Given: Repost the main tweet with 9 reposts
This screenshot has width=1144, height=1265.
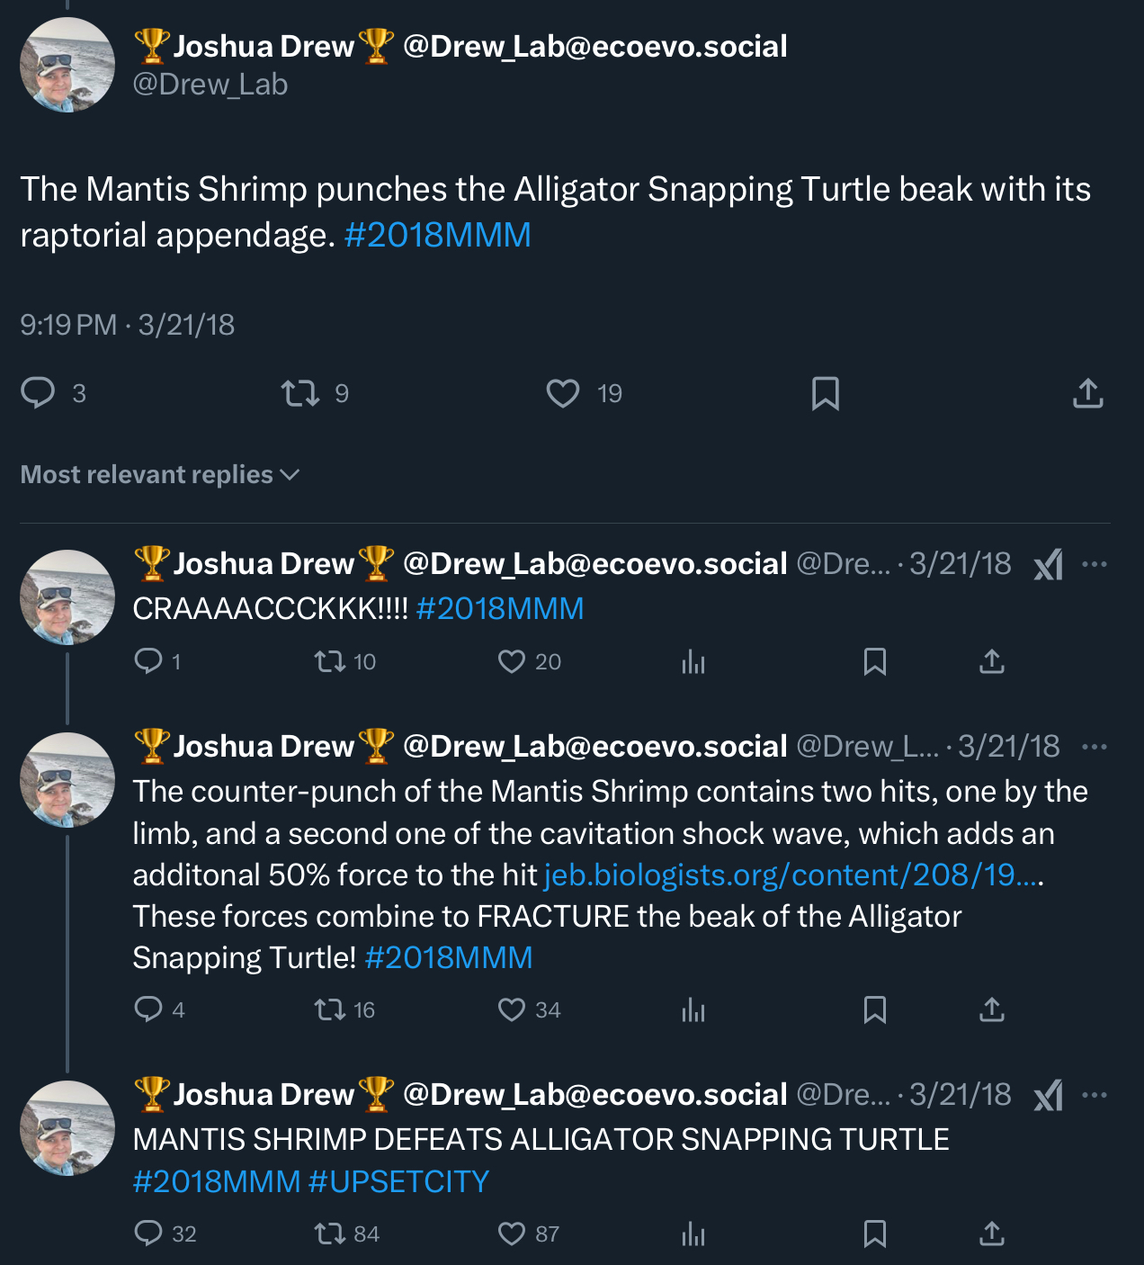Looking at the screenshot, I should coord(300,393).
